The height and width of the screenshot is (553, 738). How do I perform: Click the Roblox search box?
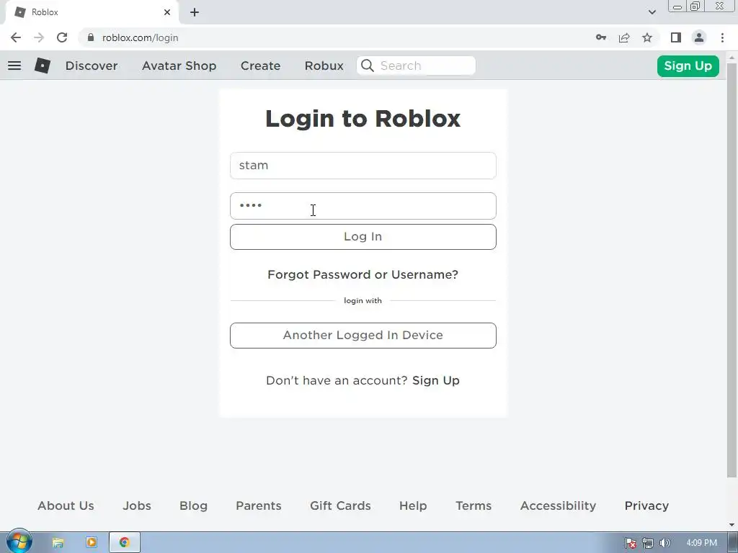point(416,66)
